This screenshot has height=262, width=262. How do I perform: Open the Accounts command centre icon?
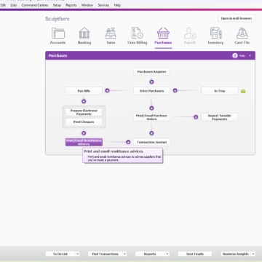click(58, 33)
